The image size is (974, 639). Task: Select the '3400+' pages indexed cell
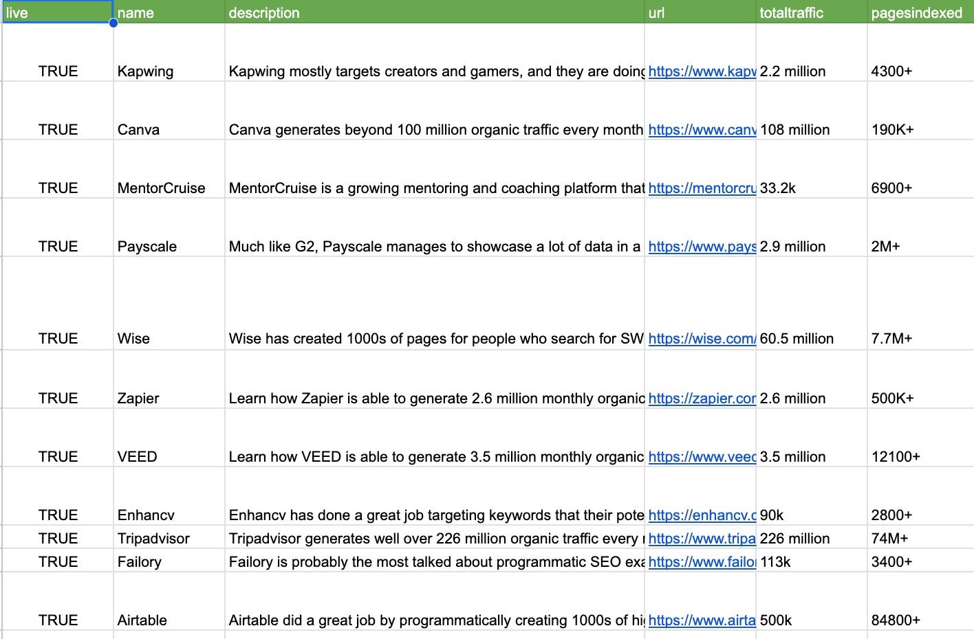point(921,561)
